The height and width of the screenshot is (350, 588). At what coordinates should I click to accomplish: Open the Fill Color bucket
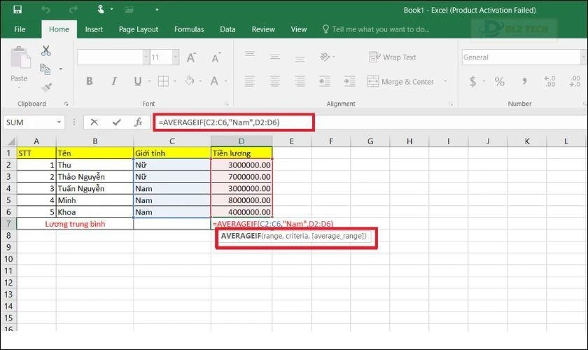[x=189, y=82]
